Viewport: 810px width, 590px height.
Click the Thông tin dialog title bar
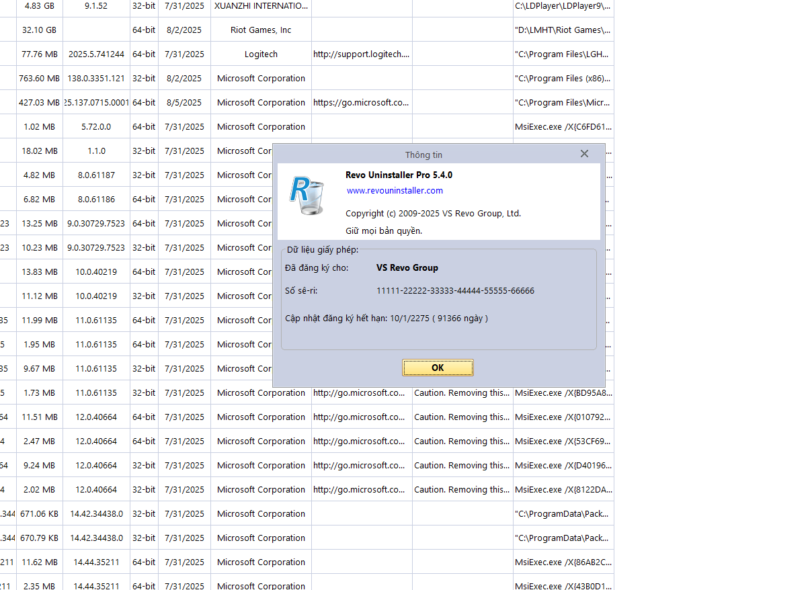point(423,155)
